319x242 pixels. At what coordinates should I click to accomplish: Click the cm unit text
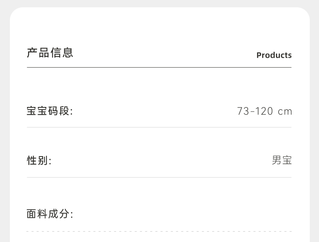(x=285, y=112)
